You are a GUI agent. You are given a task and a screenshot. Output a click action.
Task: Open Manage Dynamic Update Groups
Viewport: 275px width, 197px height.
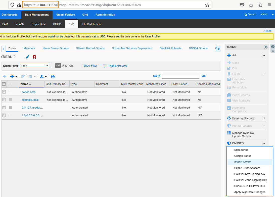243,135
